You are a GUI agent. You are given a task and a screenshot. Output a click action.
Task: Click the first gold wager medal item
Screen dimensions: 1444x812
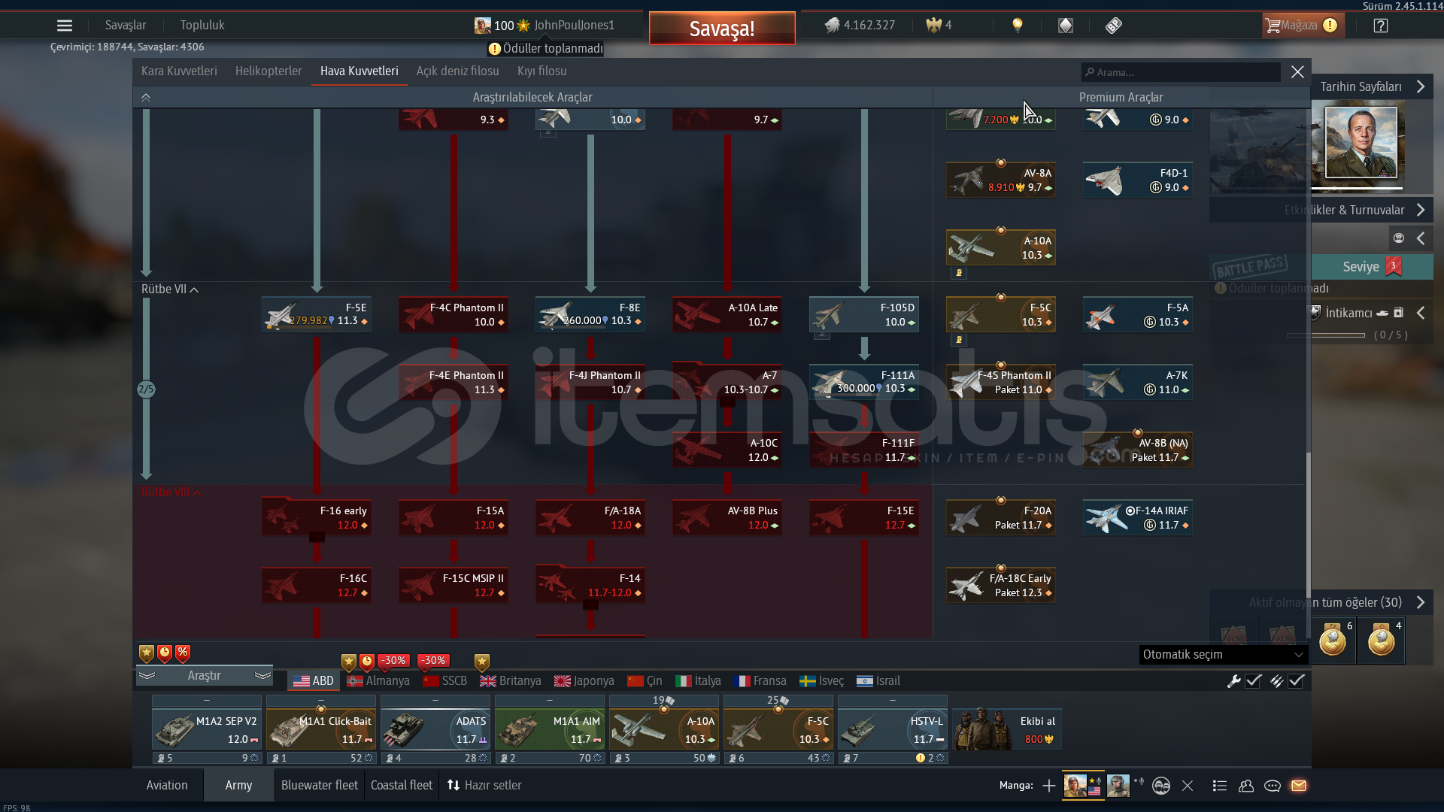pyautogui.click(x=1333, y=640)
